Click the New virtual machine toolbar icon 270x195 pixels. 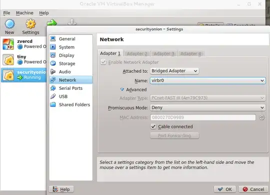(9, 24)
